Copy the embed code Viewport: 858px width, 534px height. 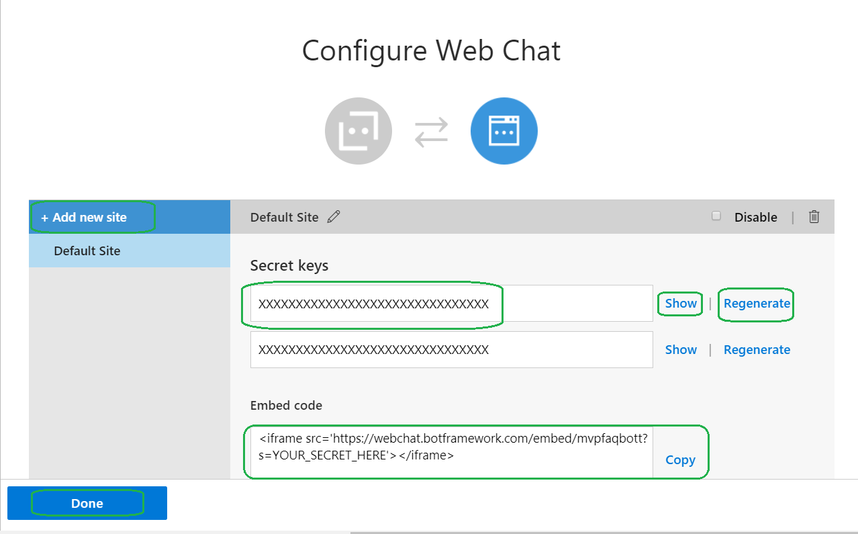click(680, 460)
